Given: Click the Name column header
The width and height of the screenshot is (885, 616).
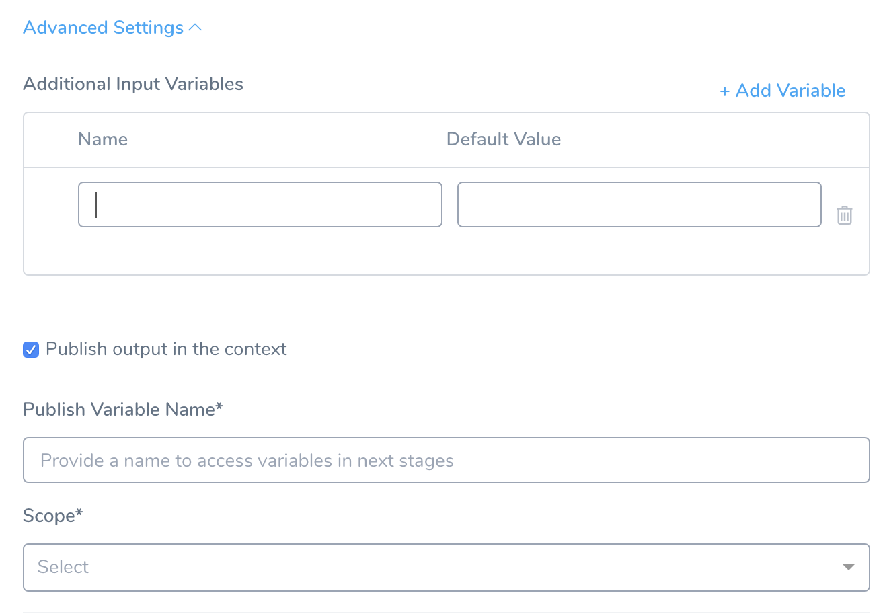Looking at the screenshot, I should tap(103, 139).
